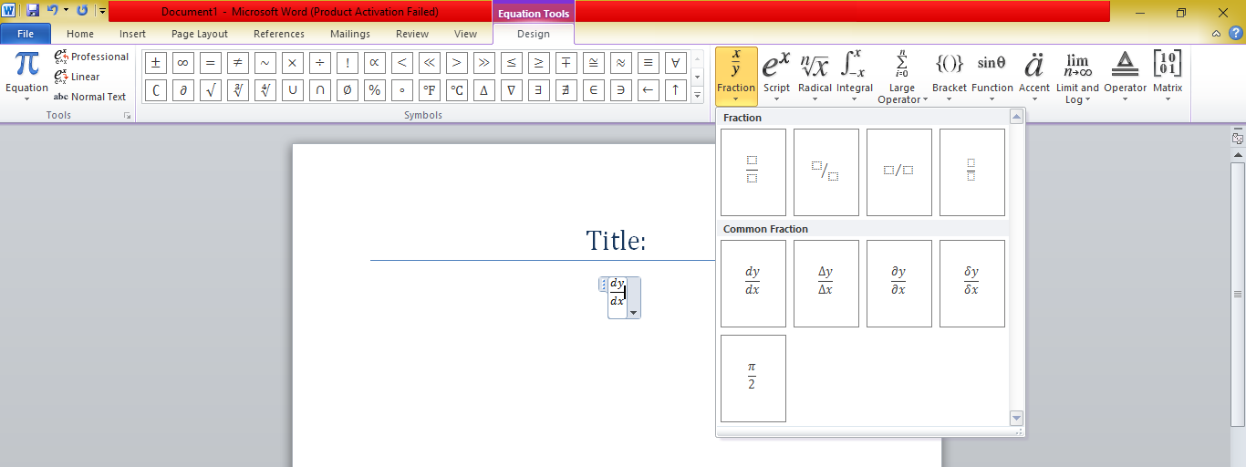
Task: Toggle Normal Text in equation
Action: (x=89, y=97)
